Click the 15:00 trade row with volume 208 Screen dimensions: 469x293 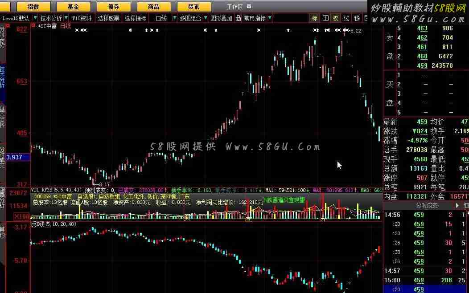point(424,280)
